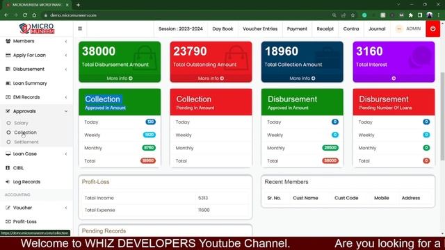
Task: Expand the Loan Case chevron
Action: (66, 154)
